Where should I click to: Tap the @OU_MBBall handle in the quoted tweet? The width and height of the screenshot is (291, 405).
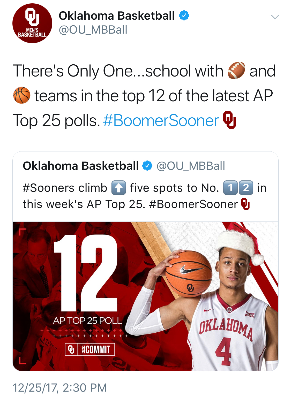191,166
